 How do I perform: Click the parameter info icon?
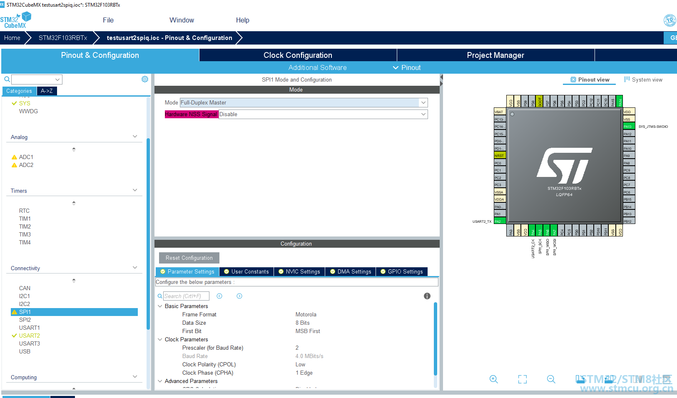tap(427, 296)
